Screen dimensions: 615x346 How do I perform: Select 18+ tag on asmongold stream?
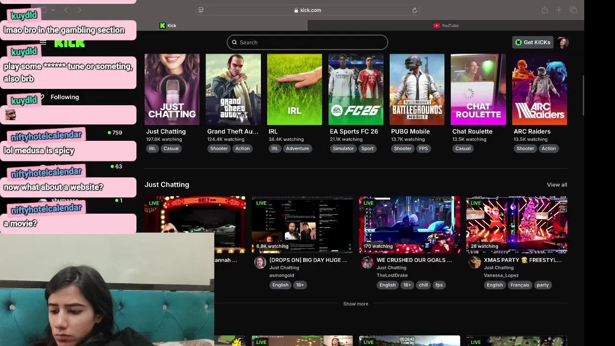click(x=300, y=285)
